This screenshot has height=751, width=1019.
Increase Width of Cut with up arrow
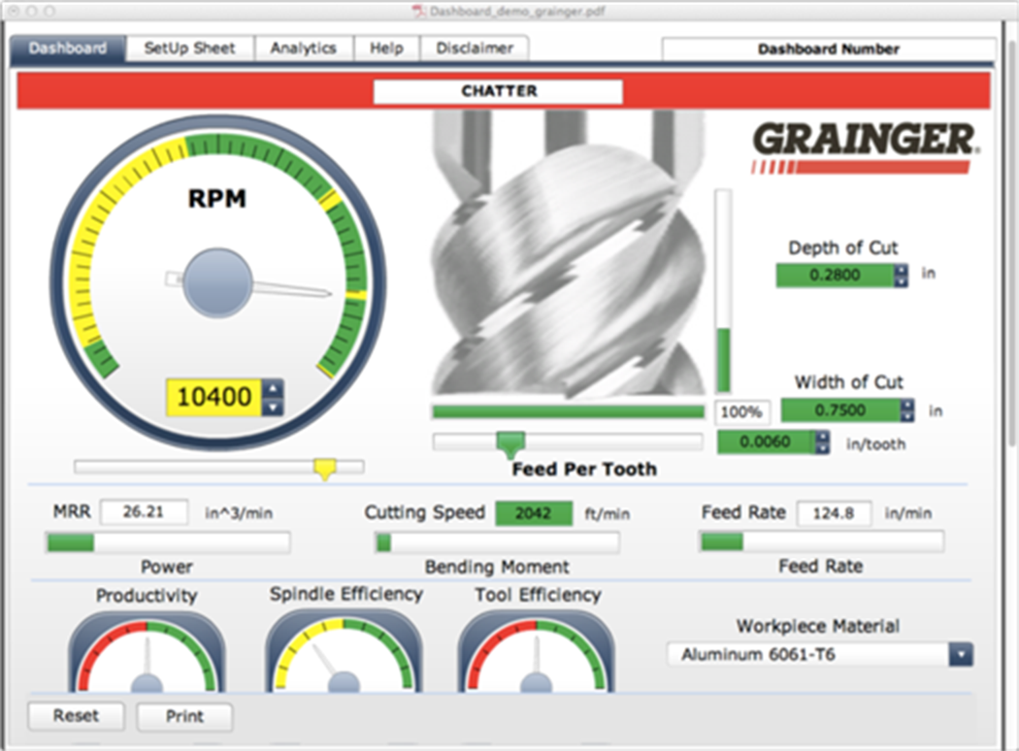tap(907, 404)
